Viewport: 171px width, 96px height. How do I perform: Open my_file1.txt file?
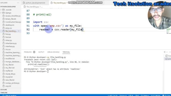10,68
